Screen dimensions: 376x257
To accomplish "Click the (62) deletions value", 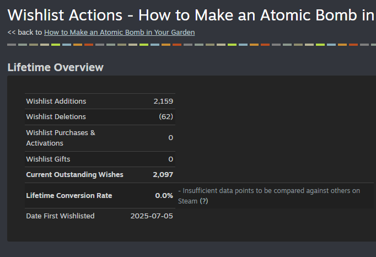I will (x=166, y=116).
